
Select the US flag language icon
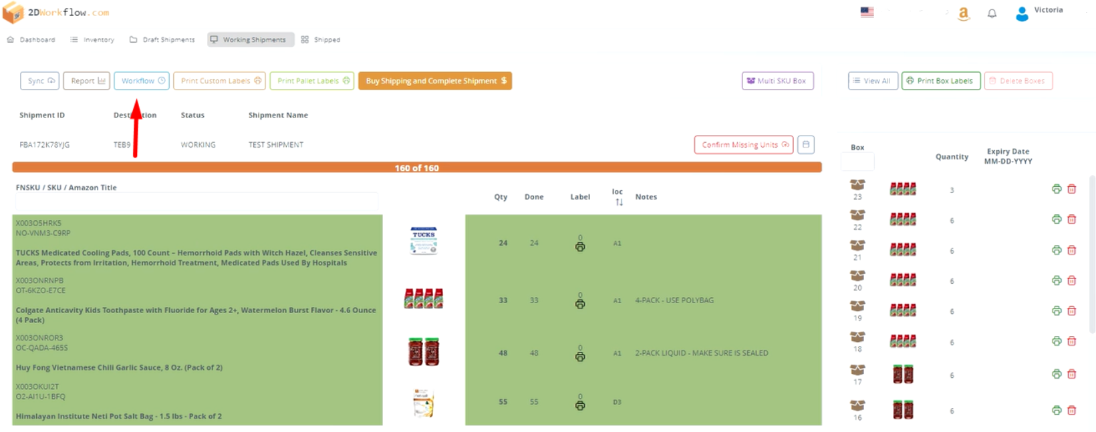(867, 12)
